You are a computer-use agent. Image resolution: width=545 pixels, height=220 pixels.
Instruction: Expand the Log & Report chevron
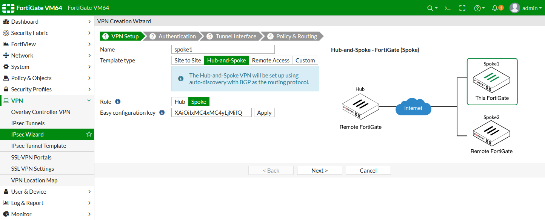pyautogui.click(x=89, y=203)
